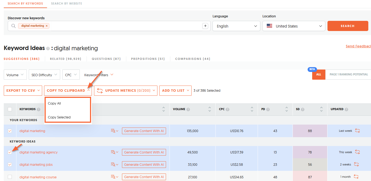Click the plus icon to add keyword

pyautogui.click(x=205, y=26)
